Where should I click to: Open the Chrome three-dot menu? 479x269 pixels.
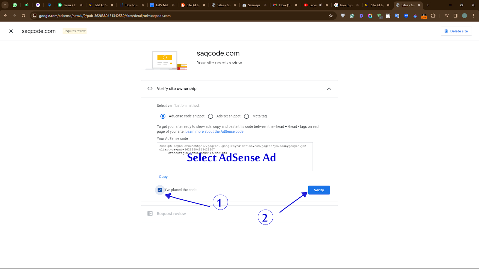click(473, 16)
